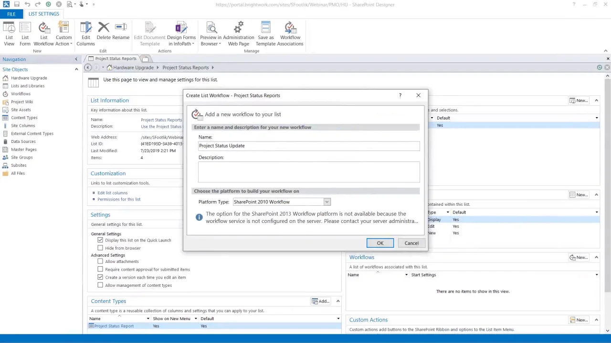Click the Save icon in quick access toolbar
Viewport: 611px width, 343px height.
pyautogui.click(x=17, y=4)
